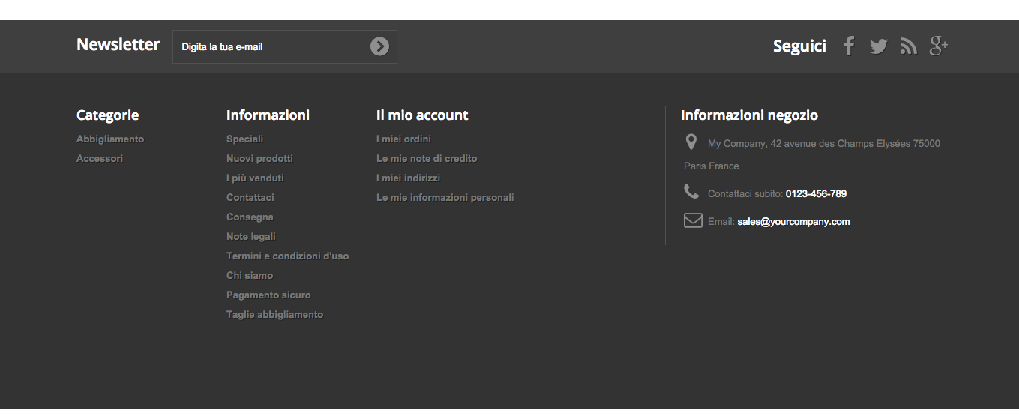Focus the newsletter e-mail input field
Viewport: 1019px width, 419px height.
[270, 47]
